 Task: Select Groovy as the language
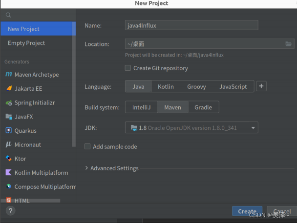(196, 86)
